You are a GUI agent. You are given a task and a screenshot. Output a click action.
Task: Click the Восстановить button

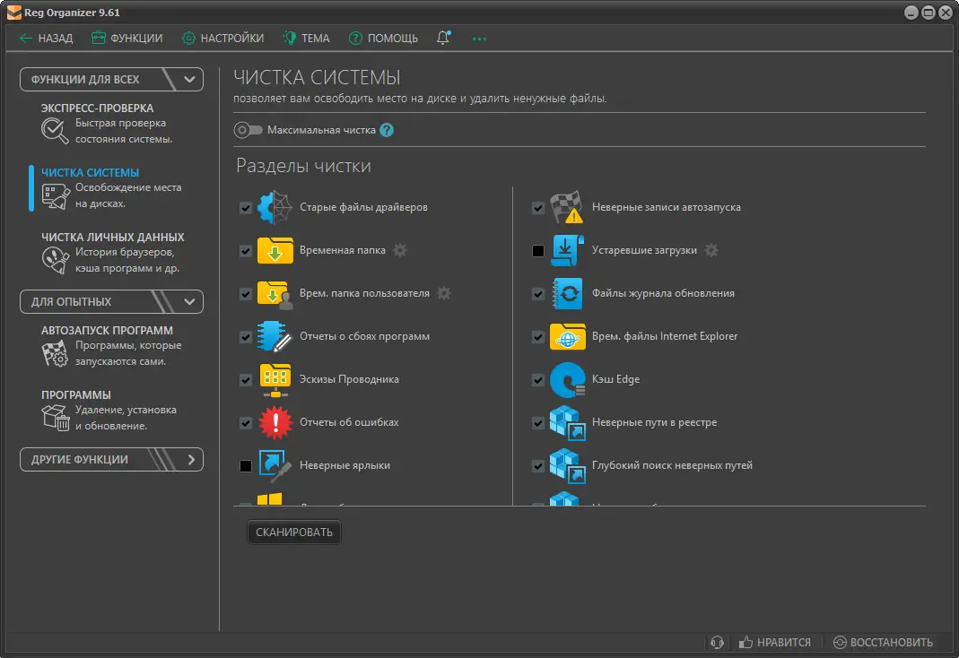pos(883,642)
